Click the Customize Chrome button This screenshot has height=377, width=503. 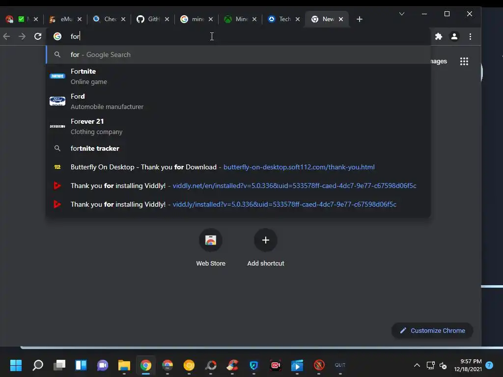(432, 330)
